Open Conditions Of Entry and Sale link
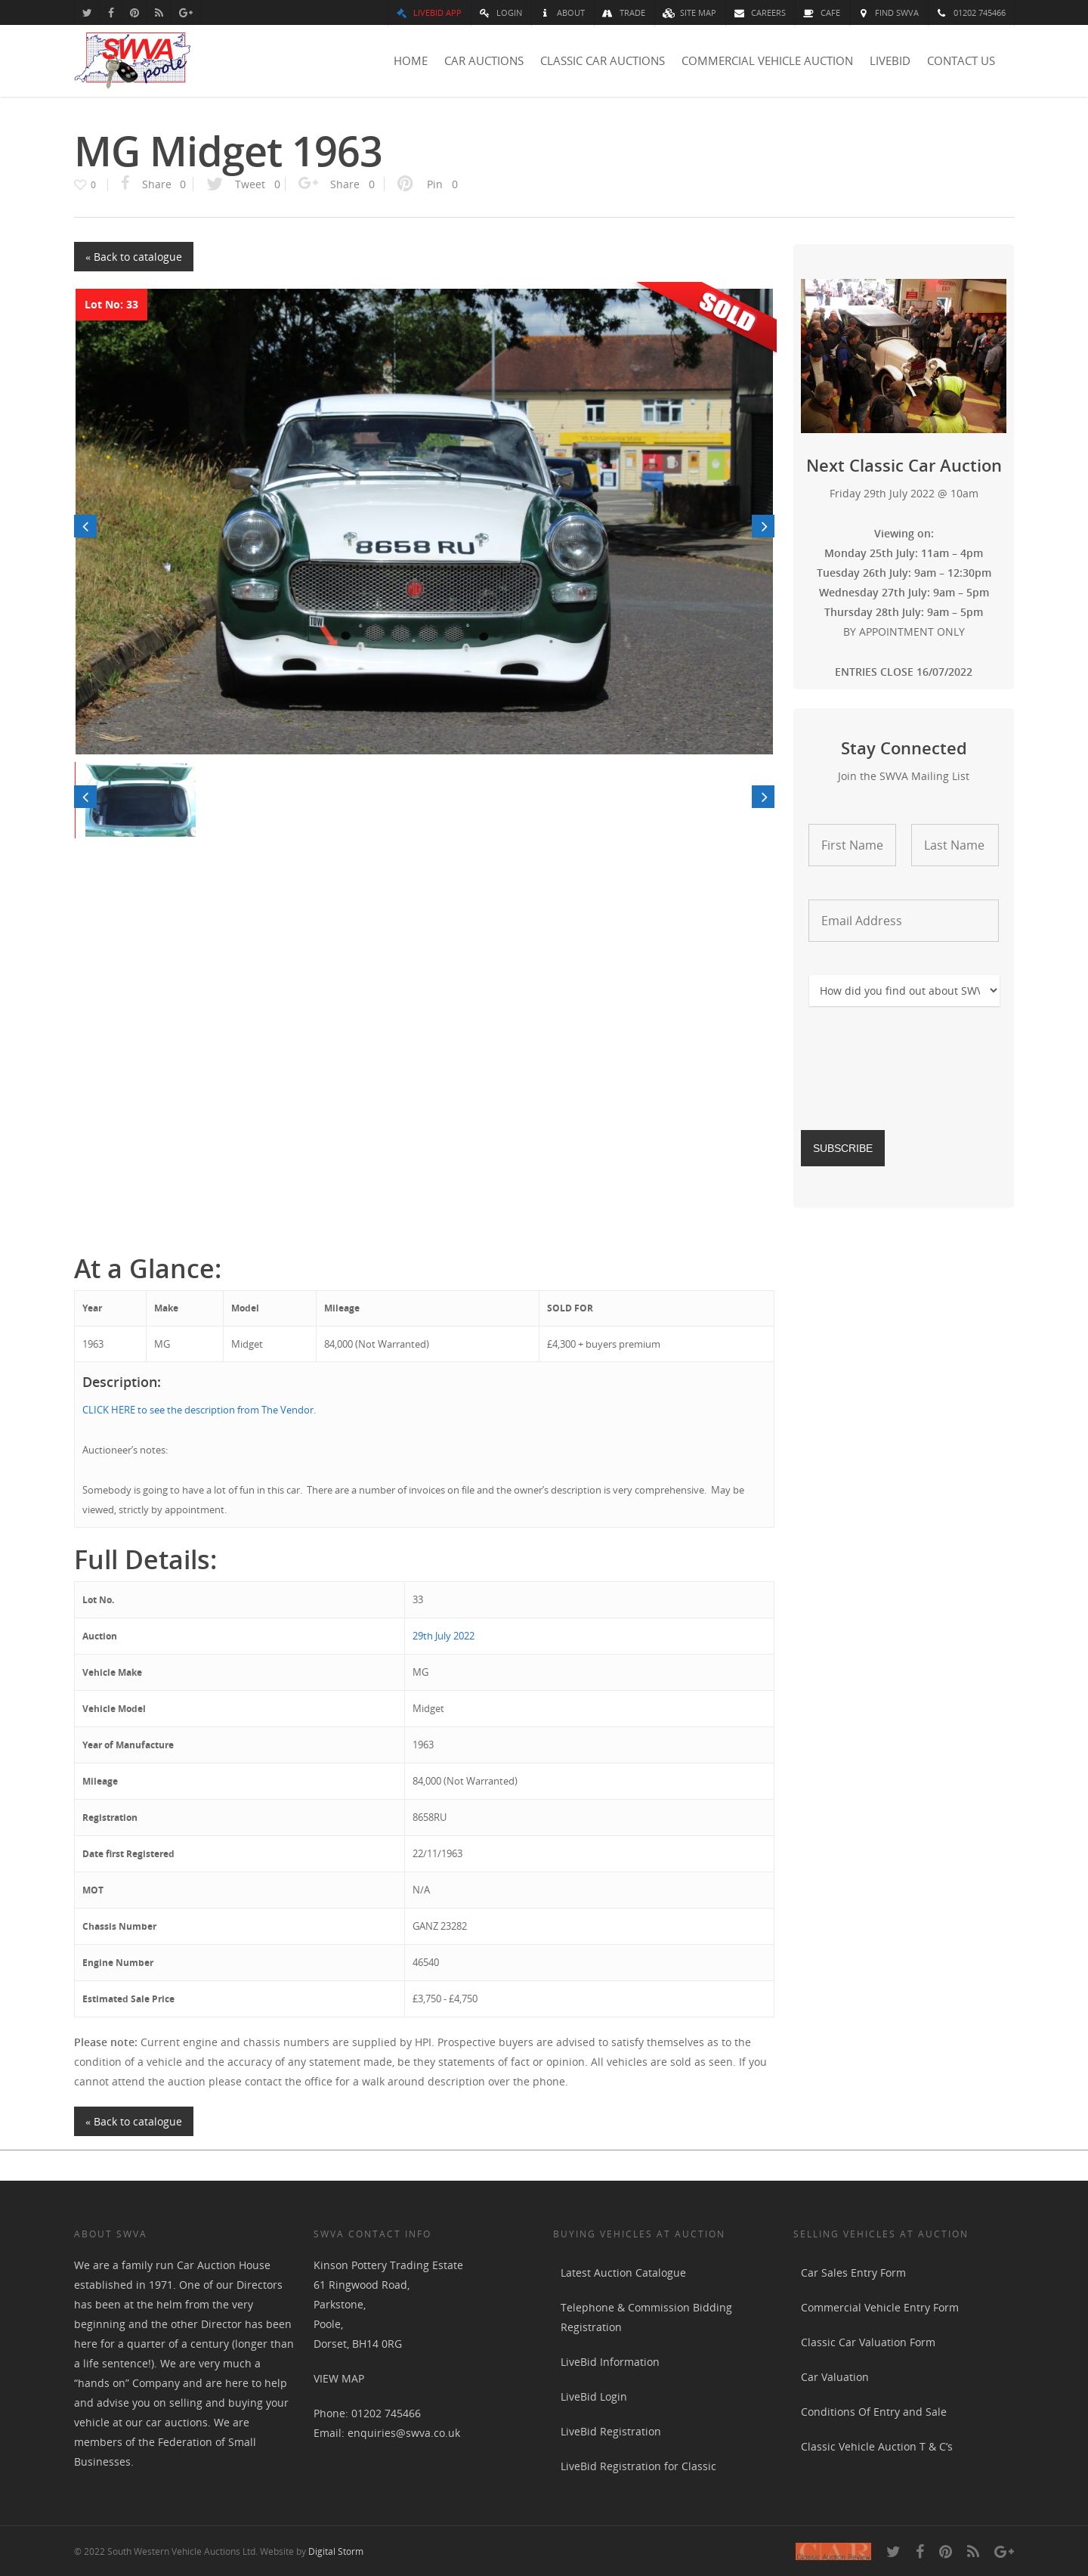This screenshot has width=1088, height=2576. coord(873,2412)
